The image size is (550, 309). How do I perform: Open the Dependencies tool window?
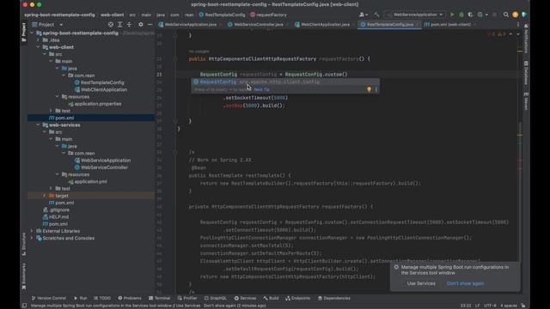click(334, 298)
